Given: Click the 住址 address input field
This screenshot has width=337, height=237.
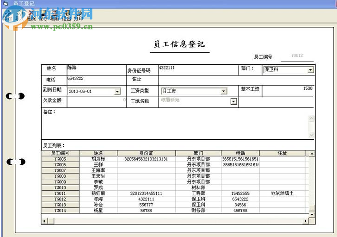Looking at the screenshot, I should click(236, 80).
